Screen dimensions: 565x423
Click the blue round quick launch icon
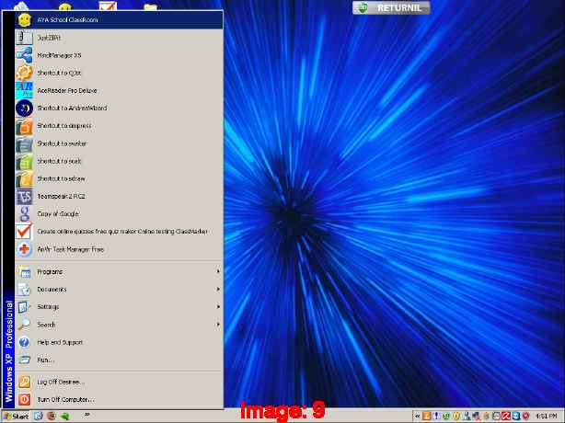pyautogui.click(x=39, y=417)
